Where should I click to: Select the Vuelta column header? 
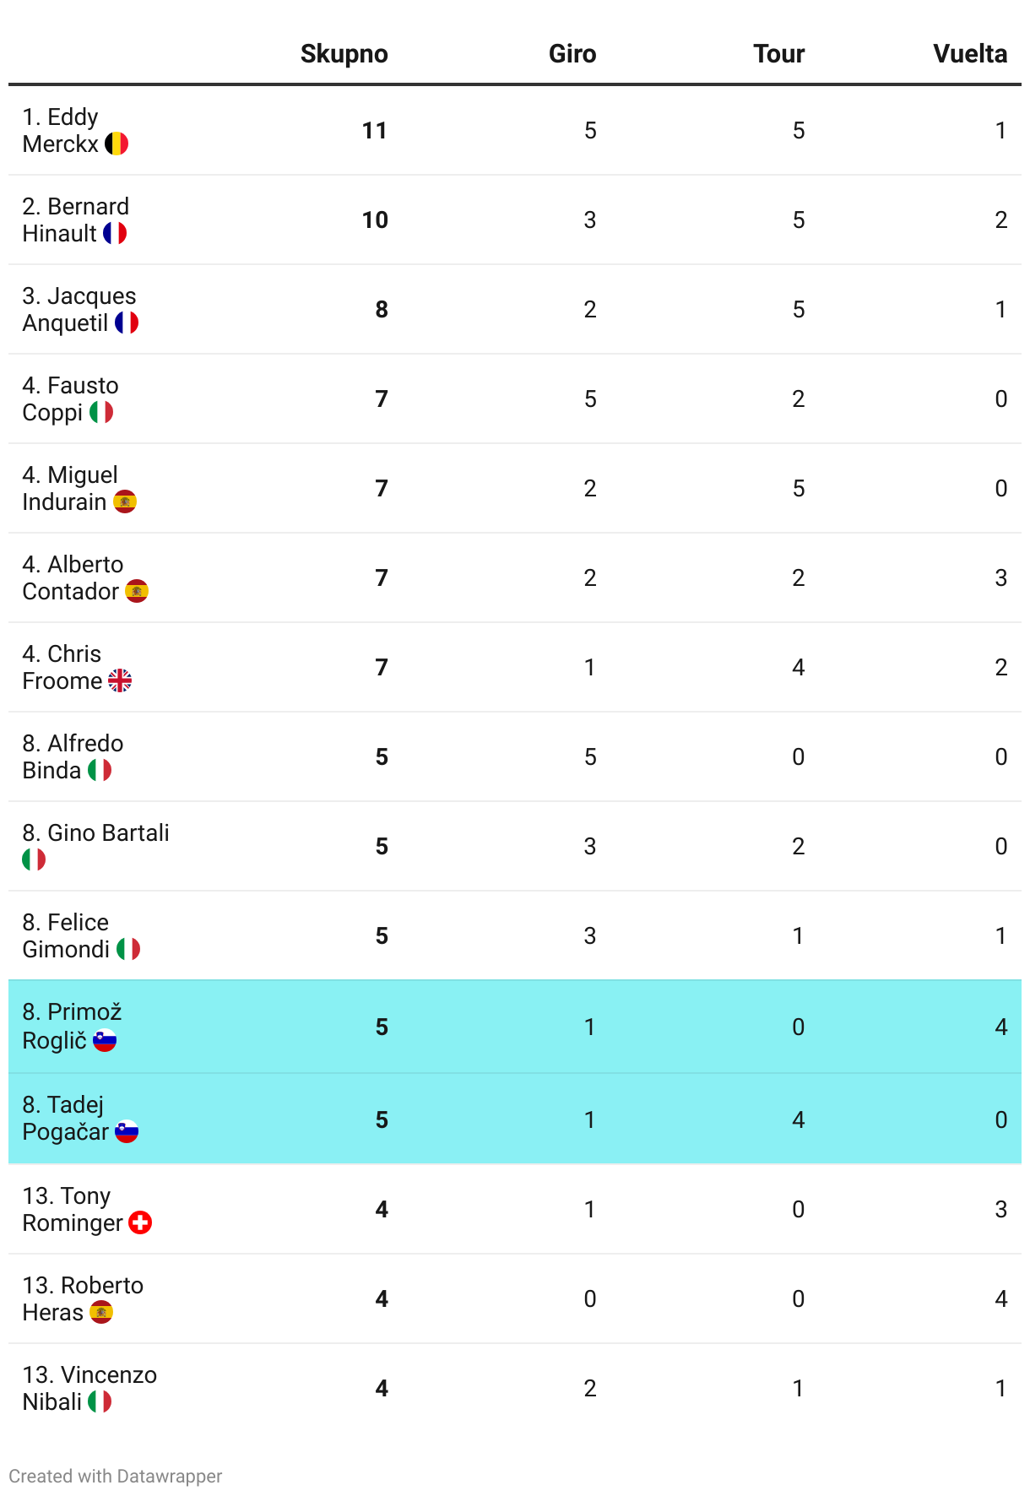pyautogui.click(x=970, y=54)
